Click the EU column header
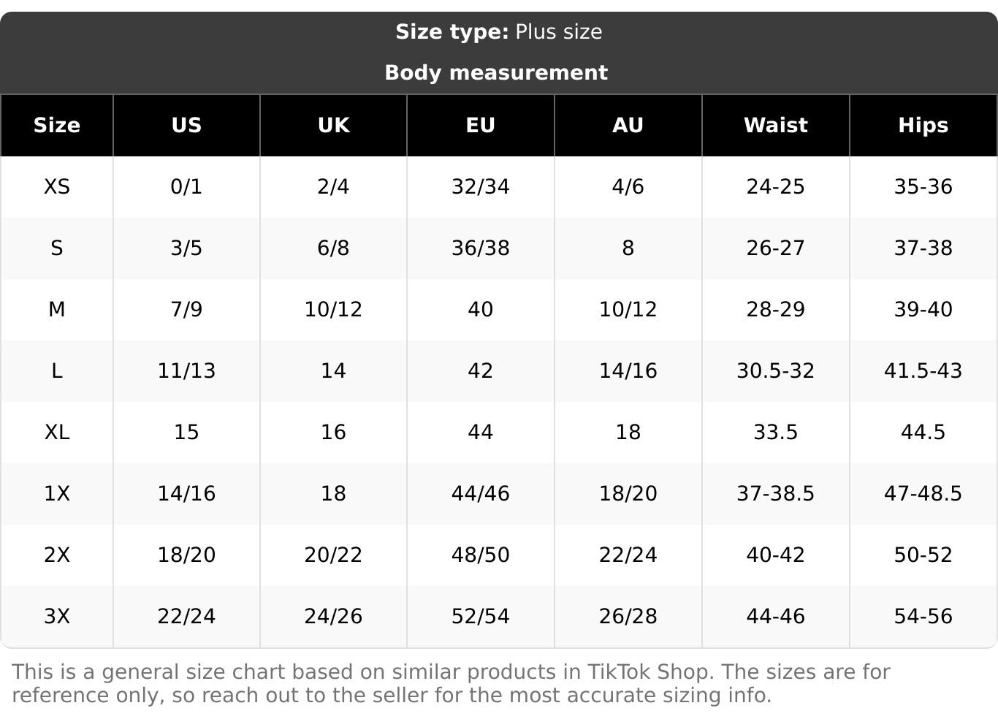 point(481,125)
